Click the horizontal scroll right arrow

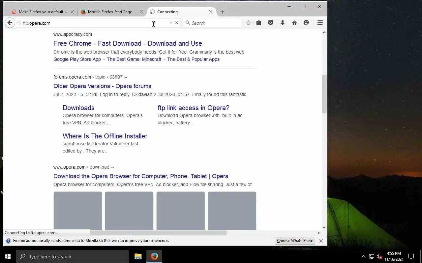(318, 233)
